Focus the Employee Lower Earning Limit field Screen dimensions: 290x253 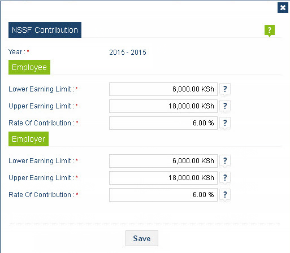pyautogui.click(x=163, y=89)
